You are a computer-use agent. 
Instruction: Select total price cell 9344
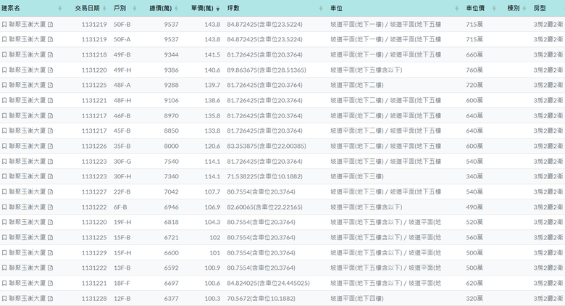tap(171, 55)
